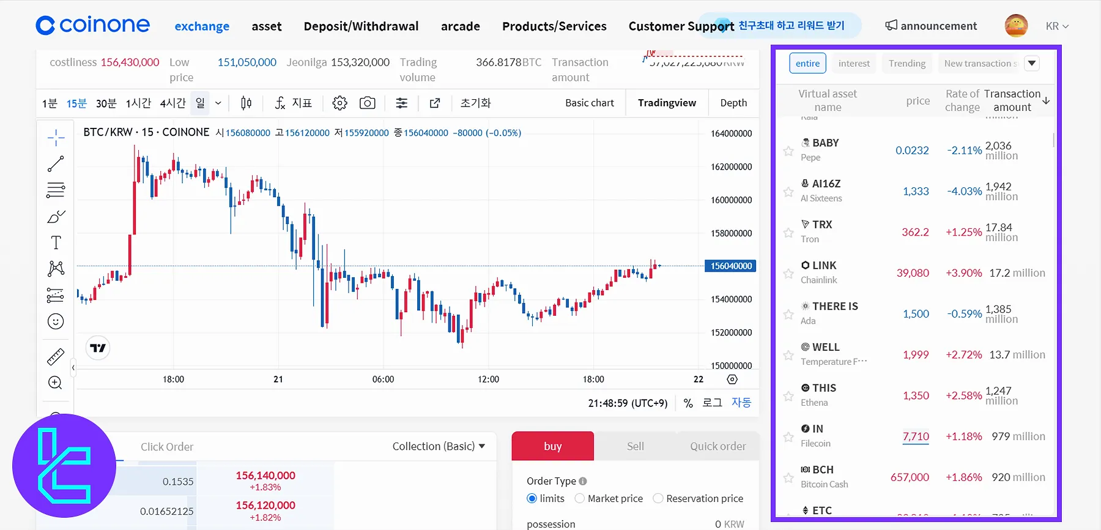Viewport: 1101px width, 530px height.
Task: Switch to the Basic chart tab
Action: tap(590, 103)
